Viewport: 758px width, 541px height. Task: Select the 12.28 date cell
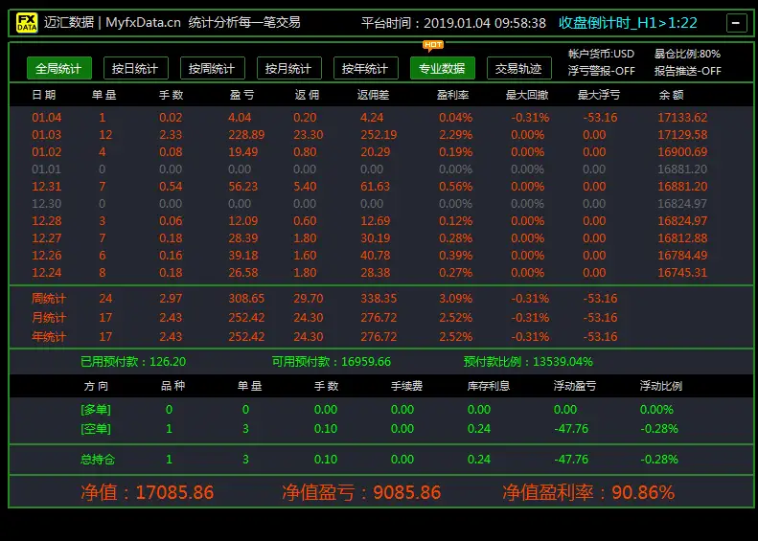[46, 221]
